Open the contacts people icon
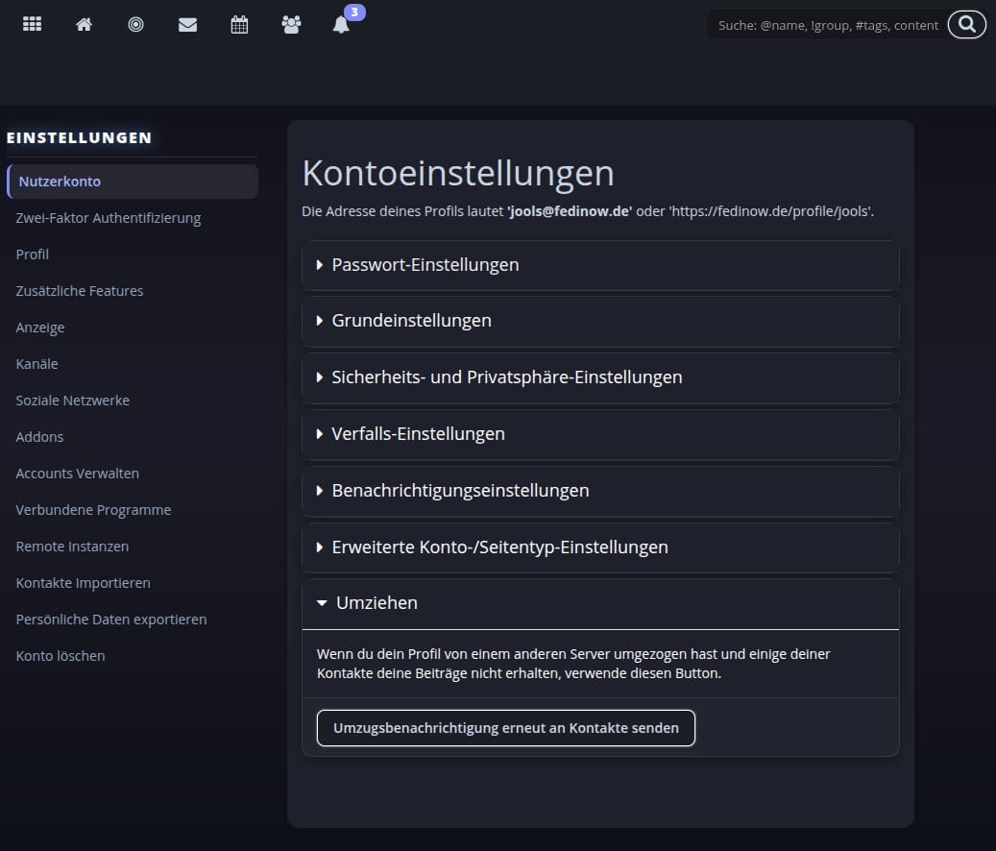Viewport: 996px width, 851px height. tap(291, 25)
